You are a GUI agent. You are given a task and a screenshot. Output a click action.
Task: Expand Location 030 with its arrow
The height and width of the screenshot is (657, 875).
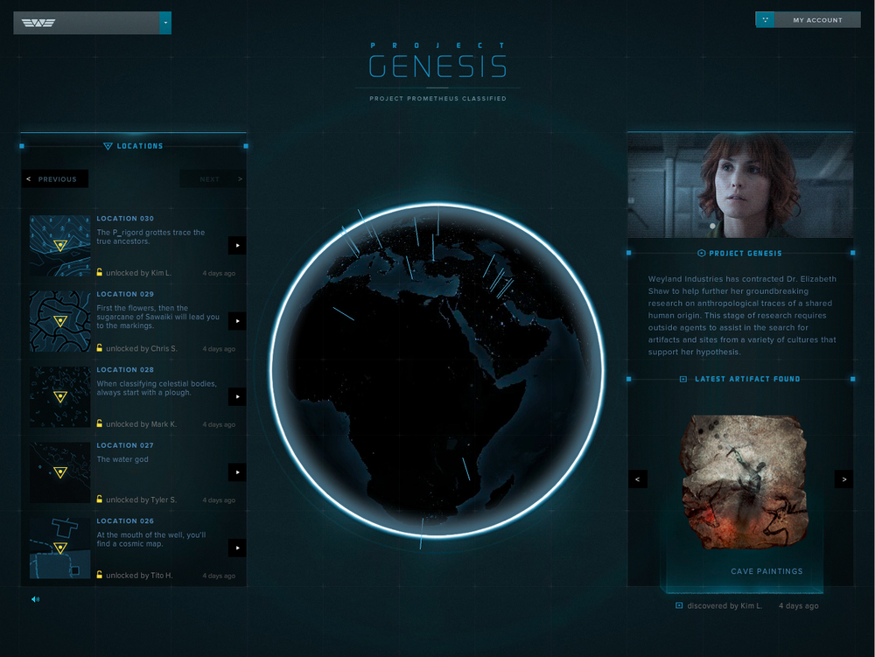pyautogui.click(x=236, y=246)
